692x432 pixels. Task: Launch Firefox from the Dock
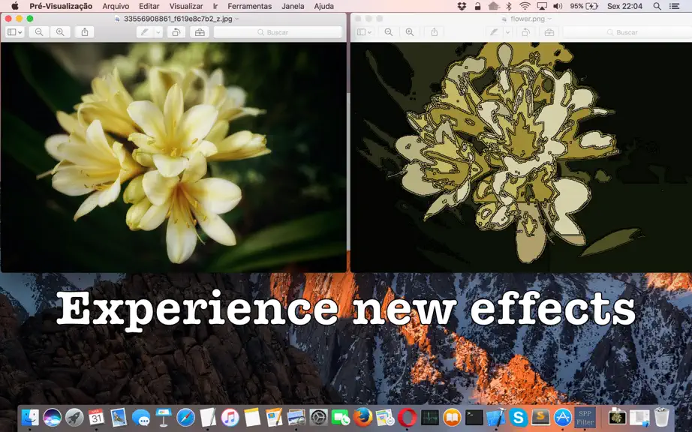coord(363,417)
